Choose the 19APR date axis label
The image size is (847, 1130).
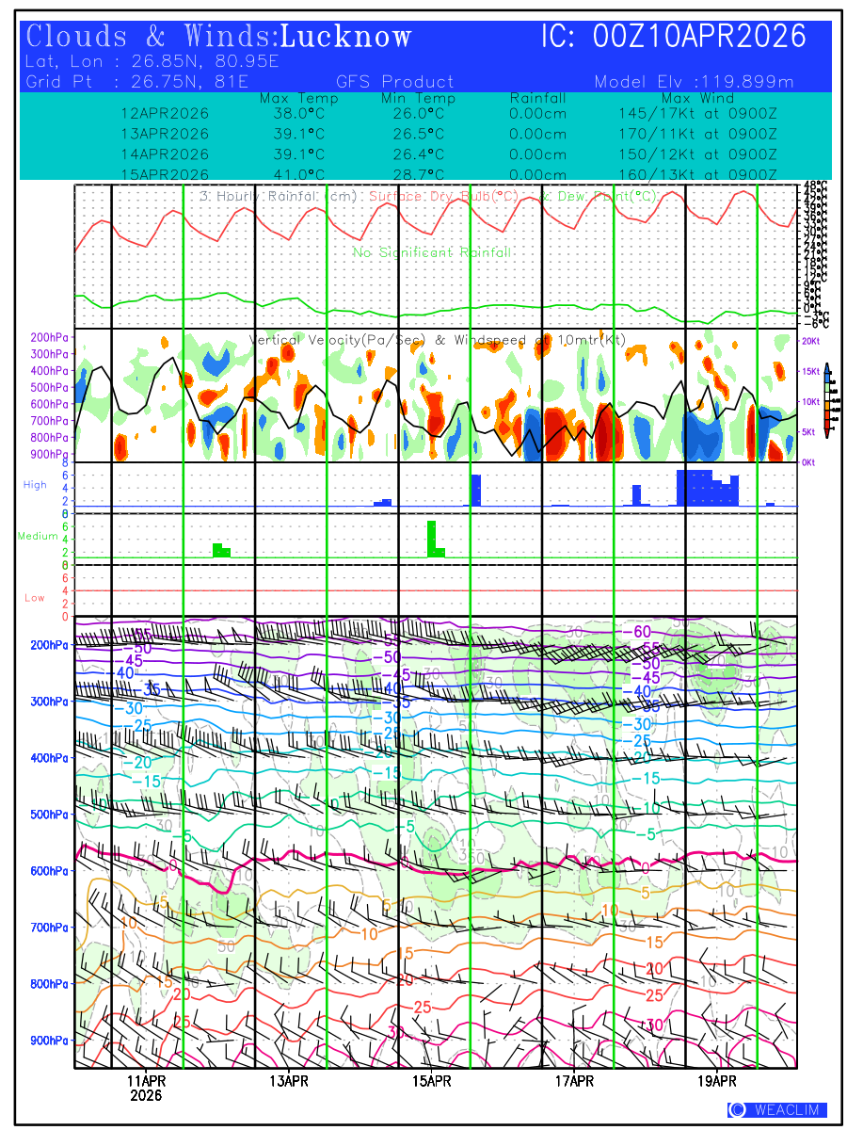pos(717,1080)
